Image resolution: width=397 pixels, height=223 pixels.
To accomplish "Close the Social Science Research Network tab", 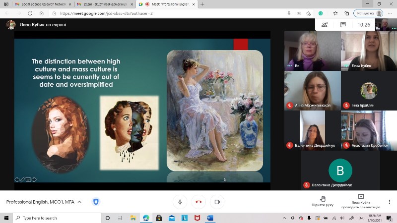I will pos(70,4).
